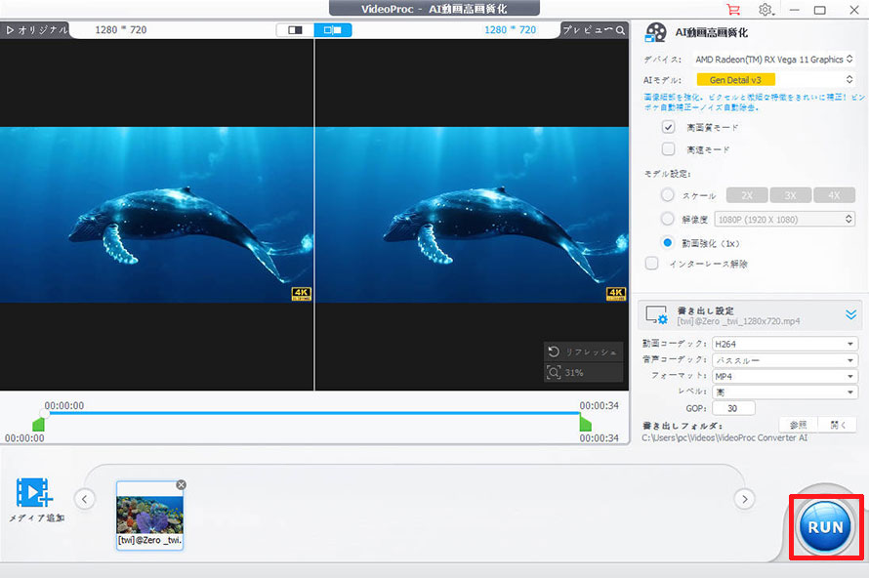Viewport: 869px width, 578px height.
Task: Choose the 4X scale button
Action: [834, 195]
